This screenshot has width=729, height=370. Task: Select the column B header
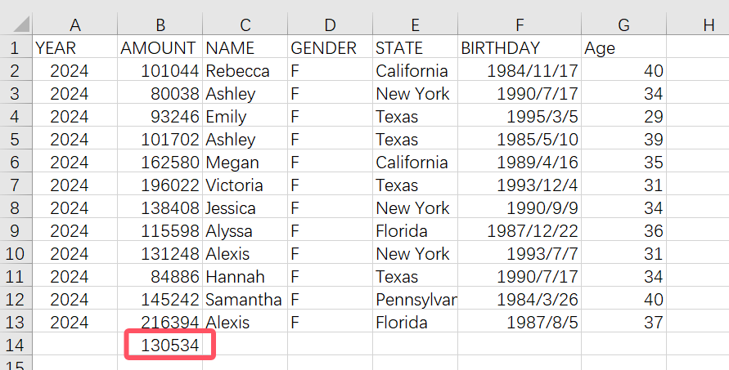pos(160,25)
